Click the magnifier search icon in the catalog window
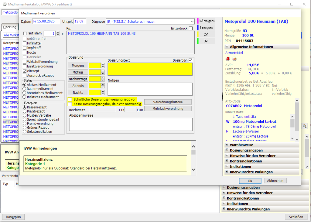The width and height of the screenshot is (311, 222). click(x=304, y=126)
